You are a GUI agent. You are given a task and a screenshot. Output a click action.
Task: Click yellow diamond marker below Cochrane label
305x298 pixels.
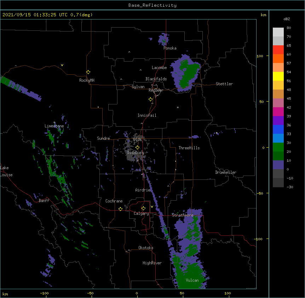120,209
